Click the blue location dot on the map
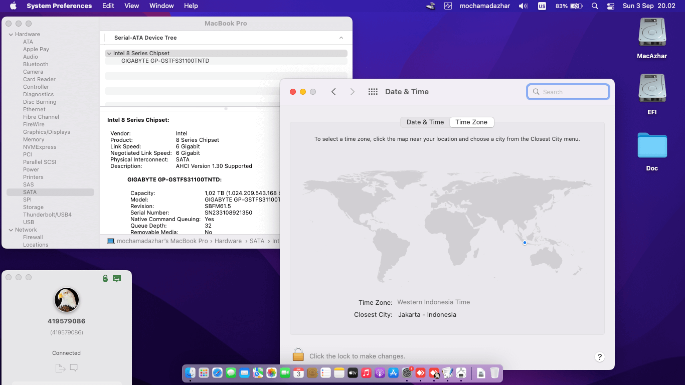Viewport: 685px width, 385px height. tap(525, 243)
